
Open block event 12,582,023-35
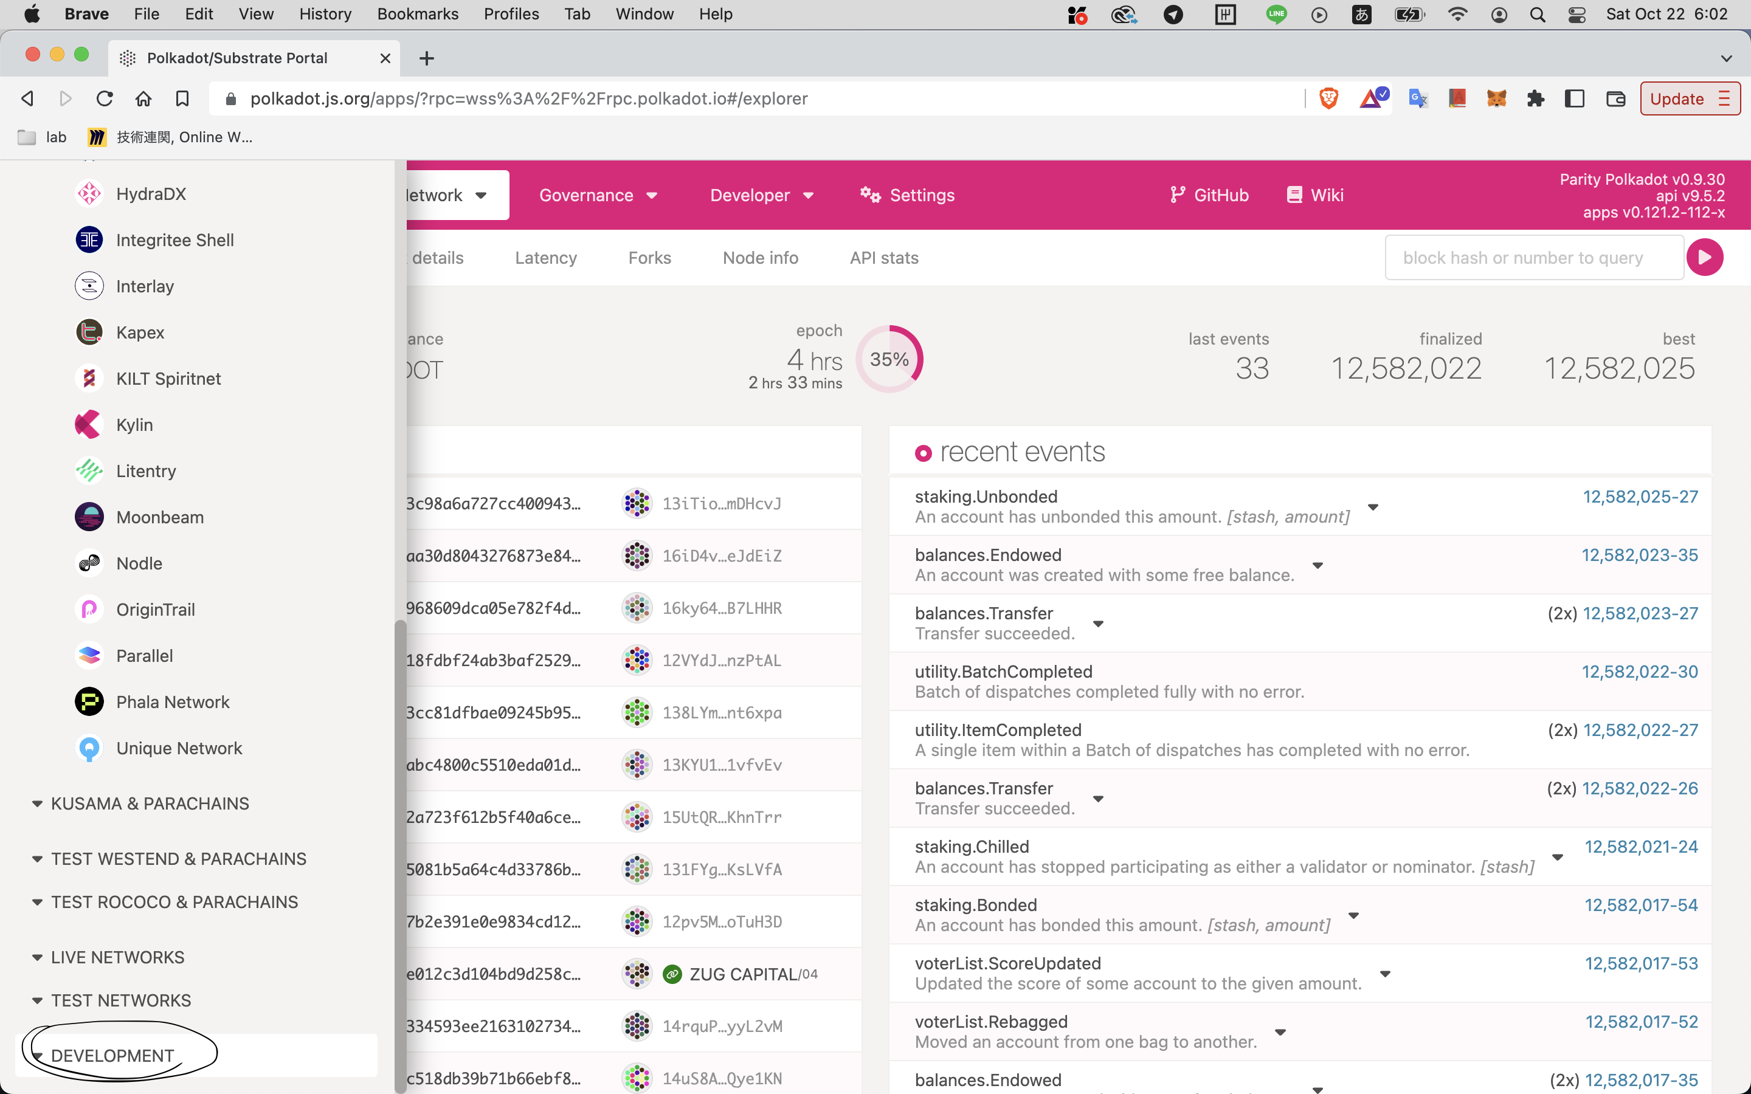1639,556
